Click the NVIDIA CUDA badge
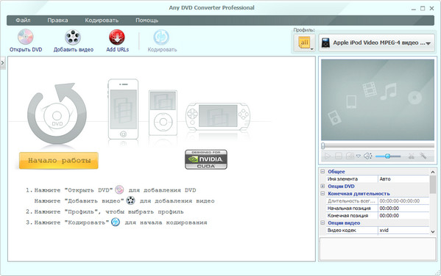 [x=206, y=159]
